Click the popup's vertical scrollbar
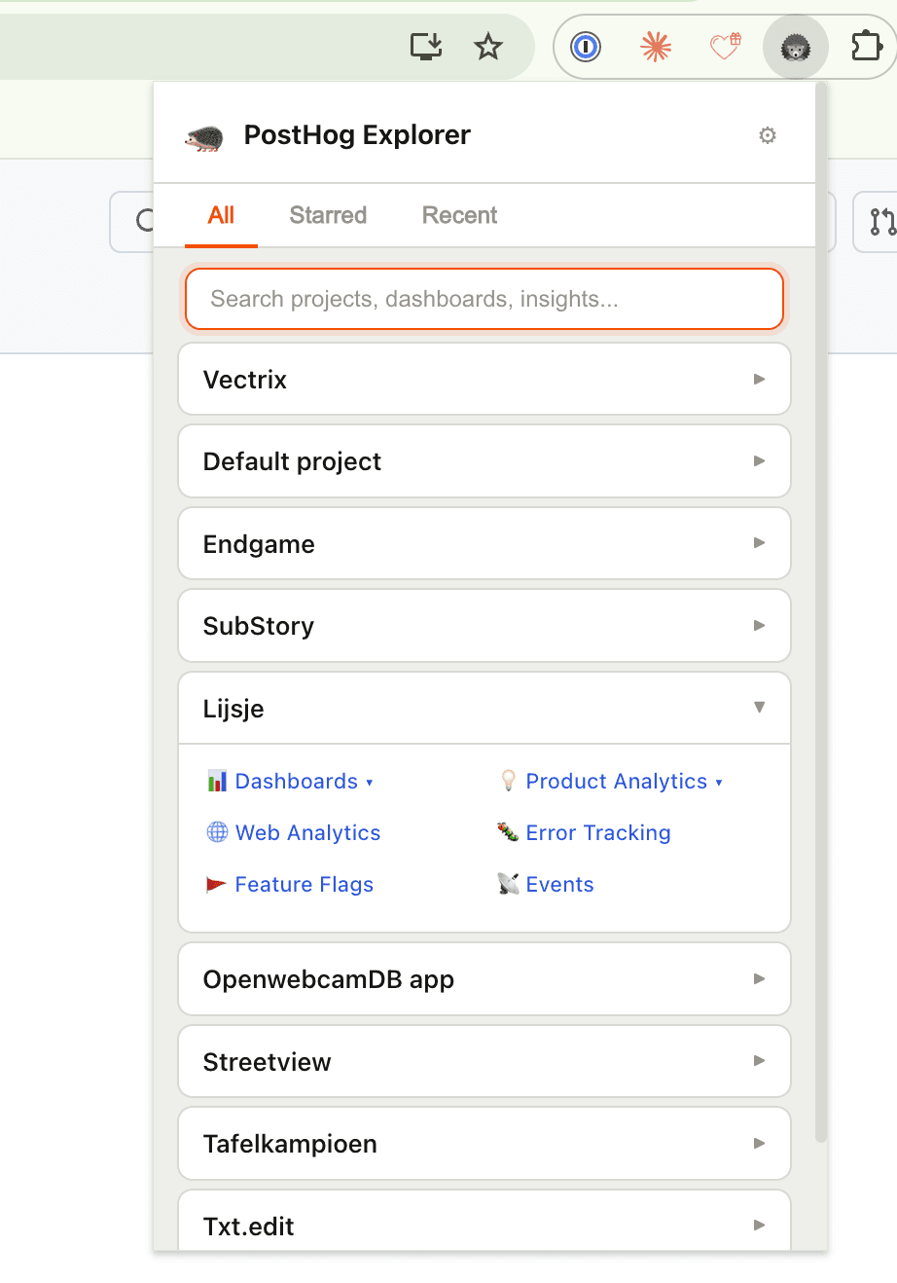The image size is (897, 1283). [821, 613]
